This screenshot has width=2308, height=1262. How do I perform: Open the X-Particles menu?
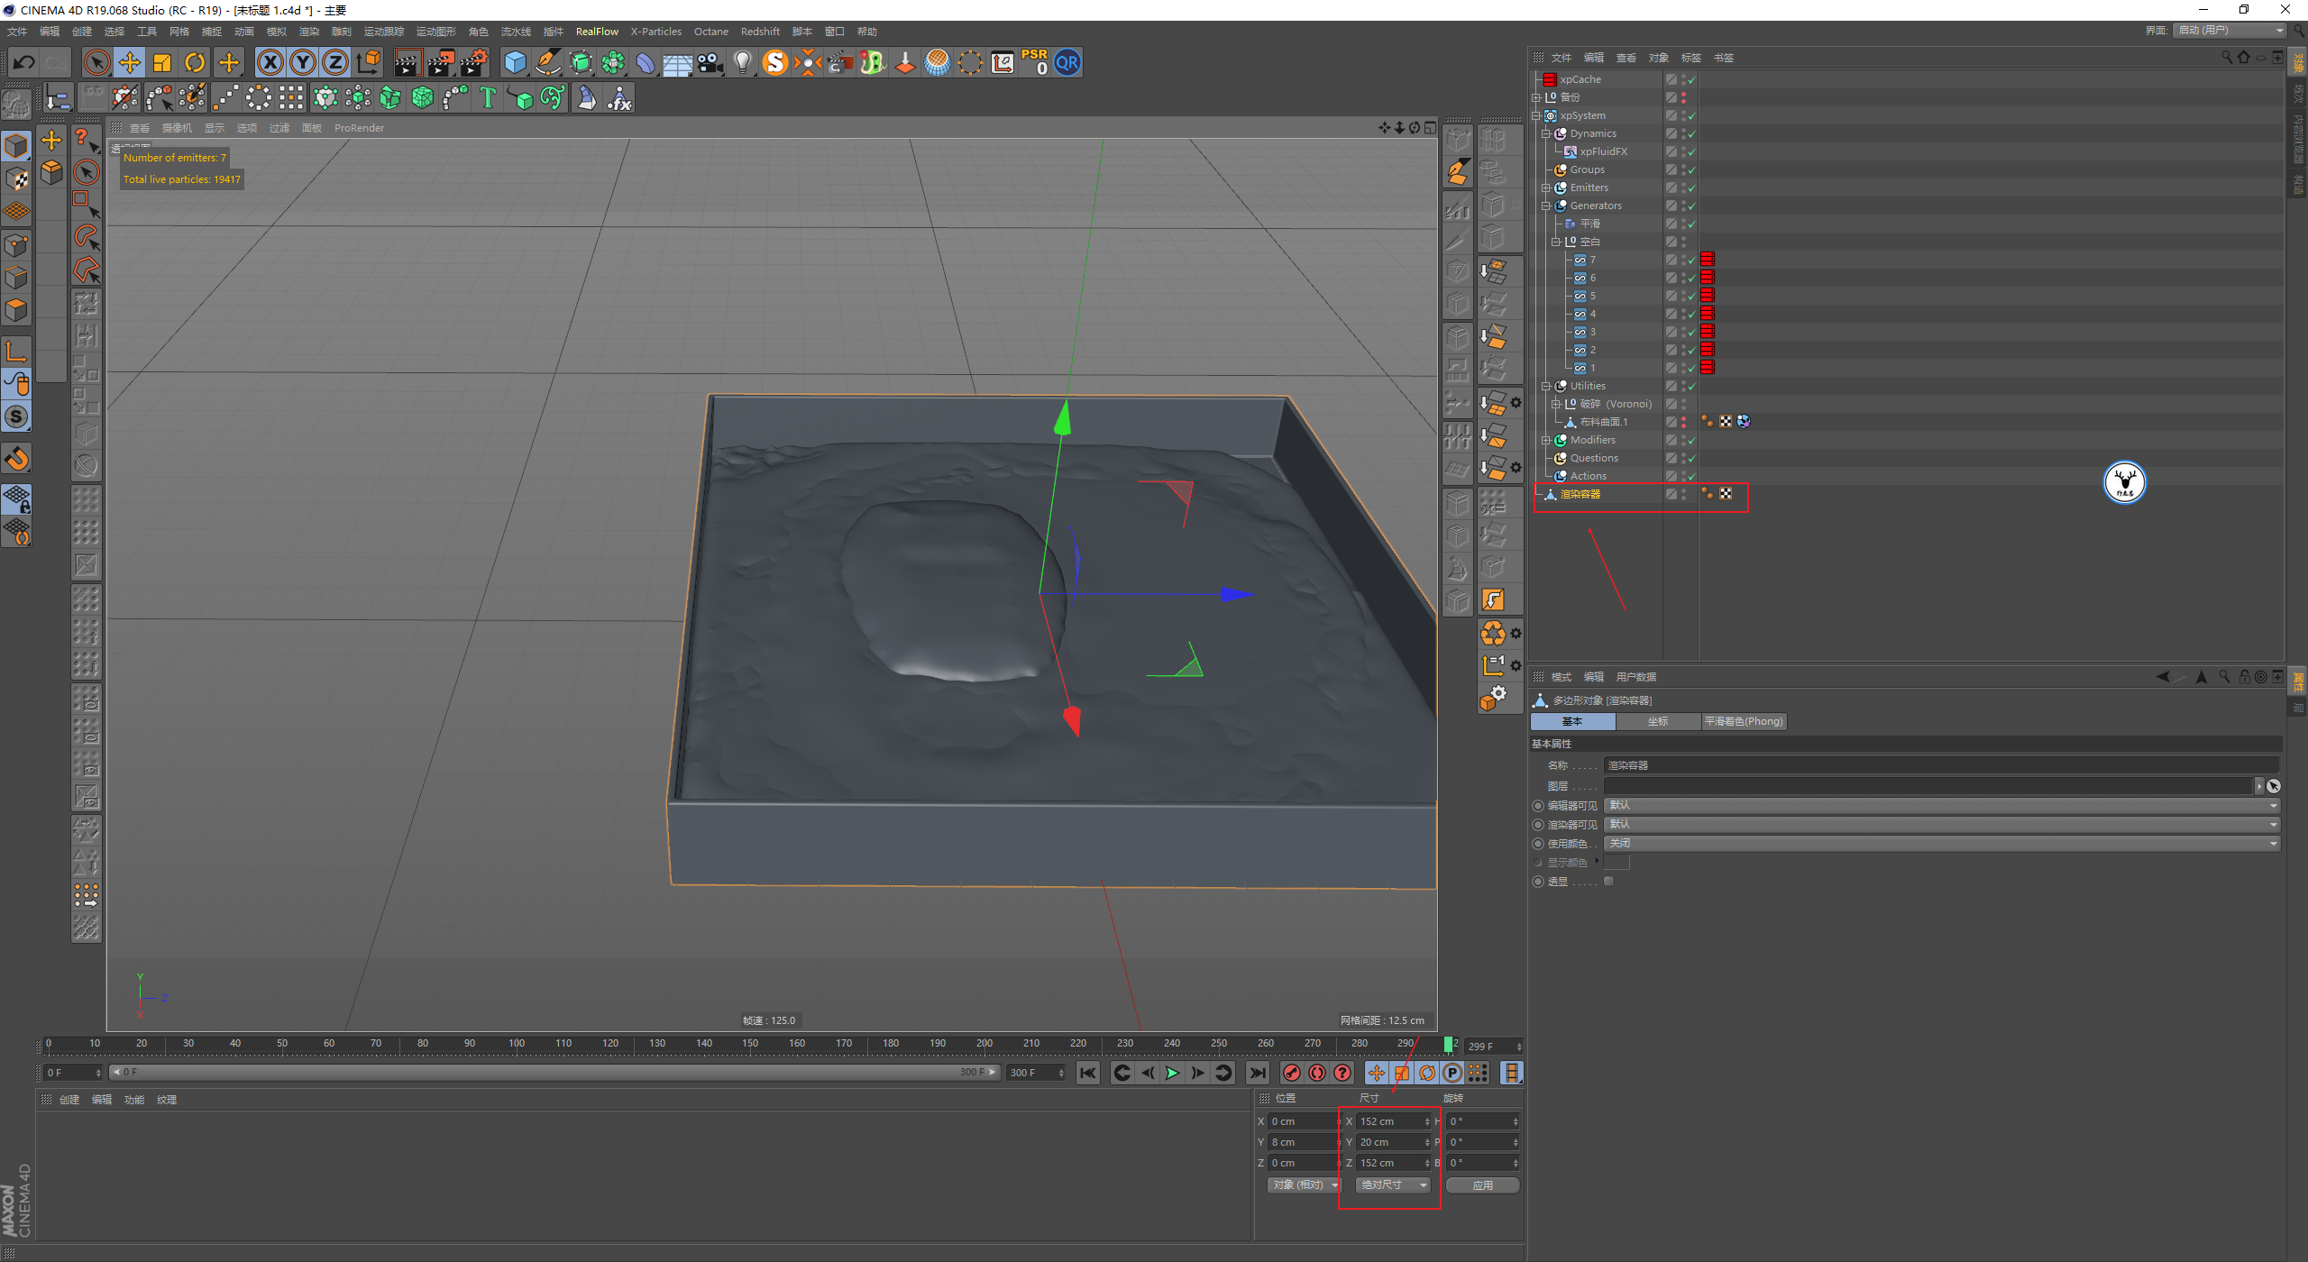(655, 32)
